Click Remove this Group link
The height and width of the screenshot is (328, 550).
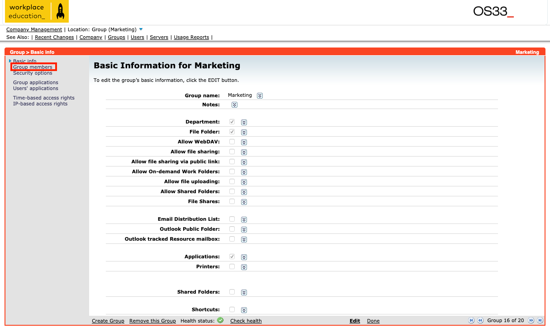152,321
